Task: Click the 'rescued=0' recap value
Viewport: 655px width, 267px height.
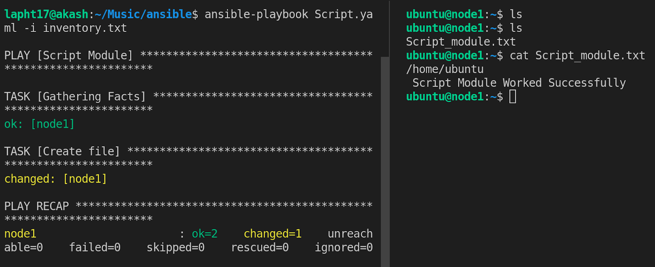Action: 260,247
